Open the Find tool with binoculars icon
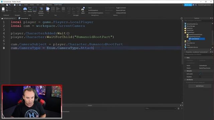Viewport: 214px width, 120px height. (25, 9)
